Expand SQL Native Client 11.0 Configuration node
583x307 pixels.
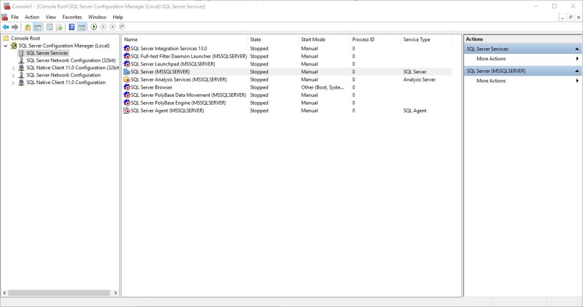(13, 83)
